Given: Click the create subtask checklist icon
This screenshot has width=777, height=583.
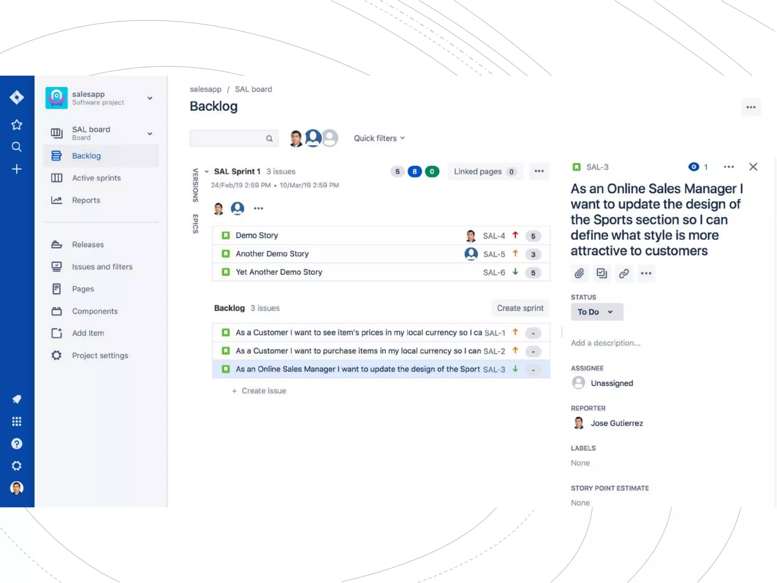Looking at the screenshot, I should [602, 273].
